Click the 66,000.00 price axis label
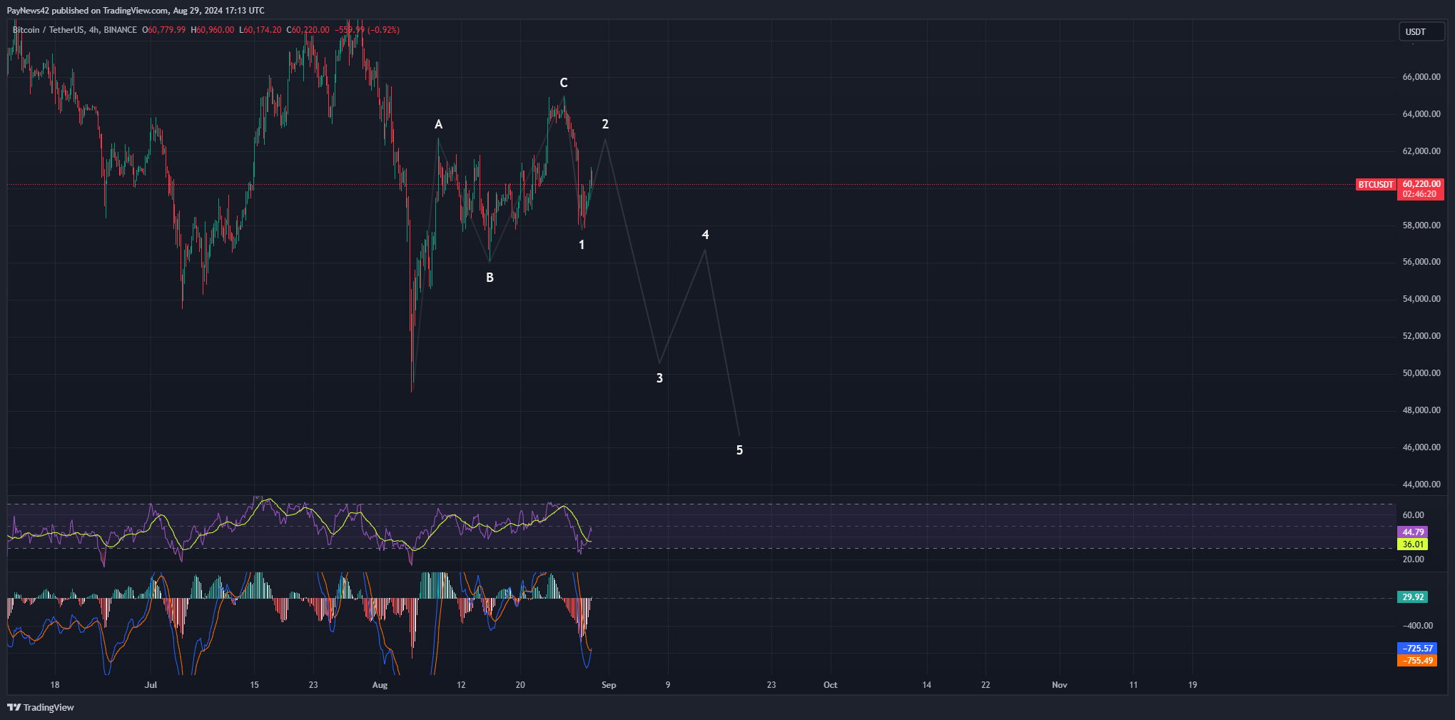This screenshot has height=720, width=1455. coord(1421,77)
